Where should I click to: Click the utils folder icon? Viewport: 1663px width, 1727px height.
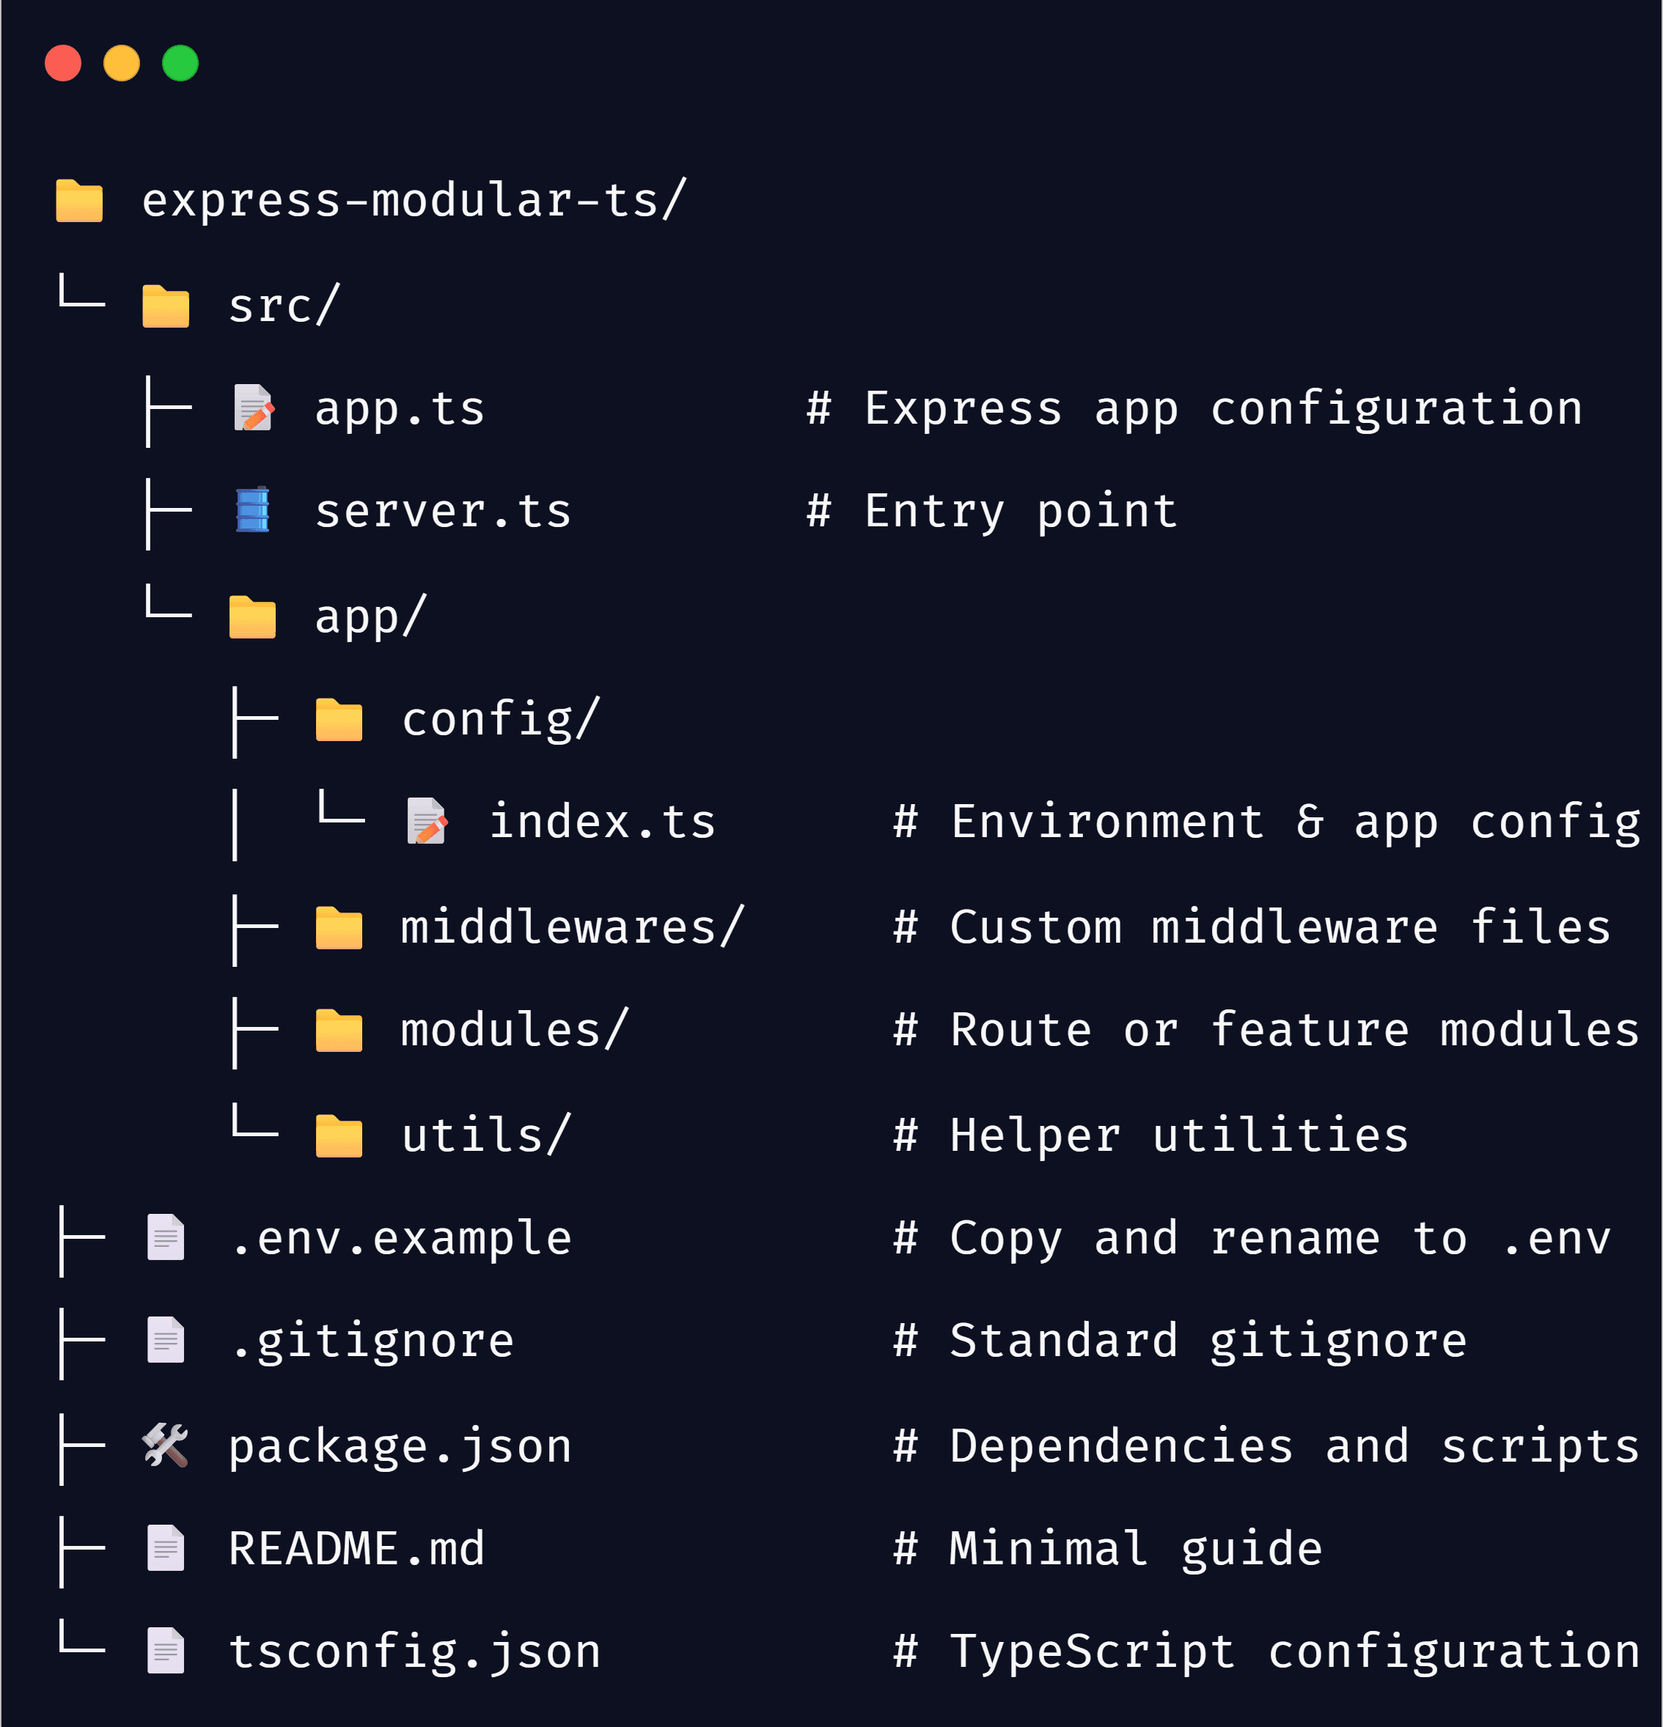point(339,1135)
